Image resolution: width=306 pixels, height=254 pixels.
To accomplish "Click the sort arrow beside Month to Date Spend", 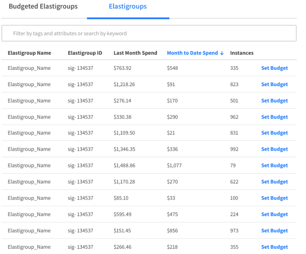I will [222, 53].
